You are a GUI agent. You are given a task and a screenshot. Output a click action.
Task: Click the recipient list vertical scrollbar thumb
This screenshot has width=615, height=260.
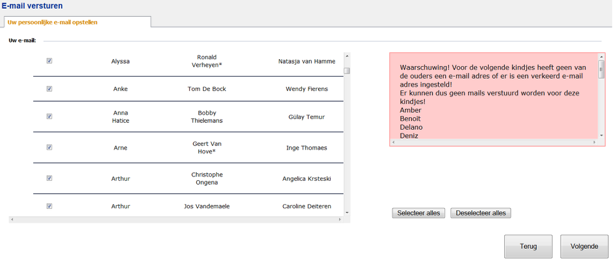click(347, 70)
